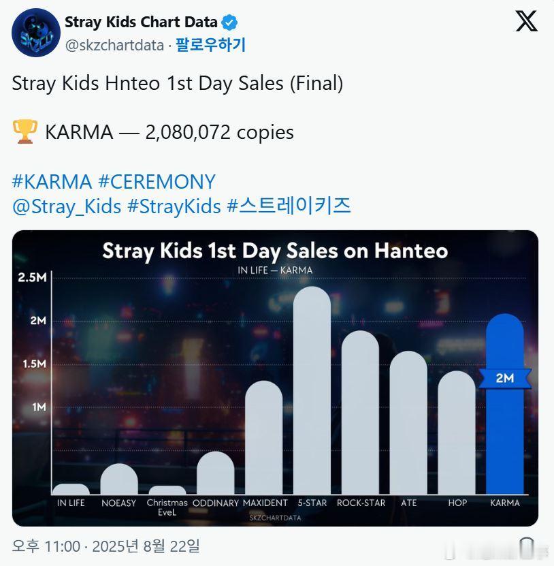Open the post timestamp 오후 11:00 · 2025년 8월 22일
Image resolution: width=554 pixels, height=566 pixels.
pyautogui.click(x=105, y=546)
